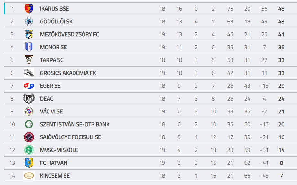This screenshot has height=185, width=297.
Task: Click the Mezőkövesd Zsóry FC crest
Action: 29,34
